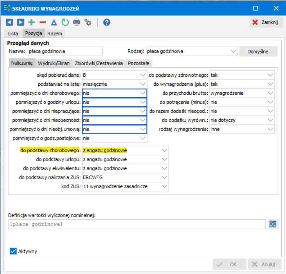The image size is (286, 274).
Task: Add new component with green plus
Action: [x=31, y=22]
